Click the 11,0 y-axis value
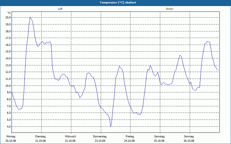The image size is (231, 144). (x=8, y=79)
